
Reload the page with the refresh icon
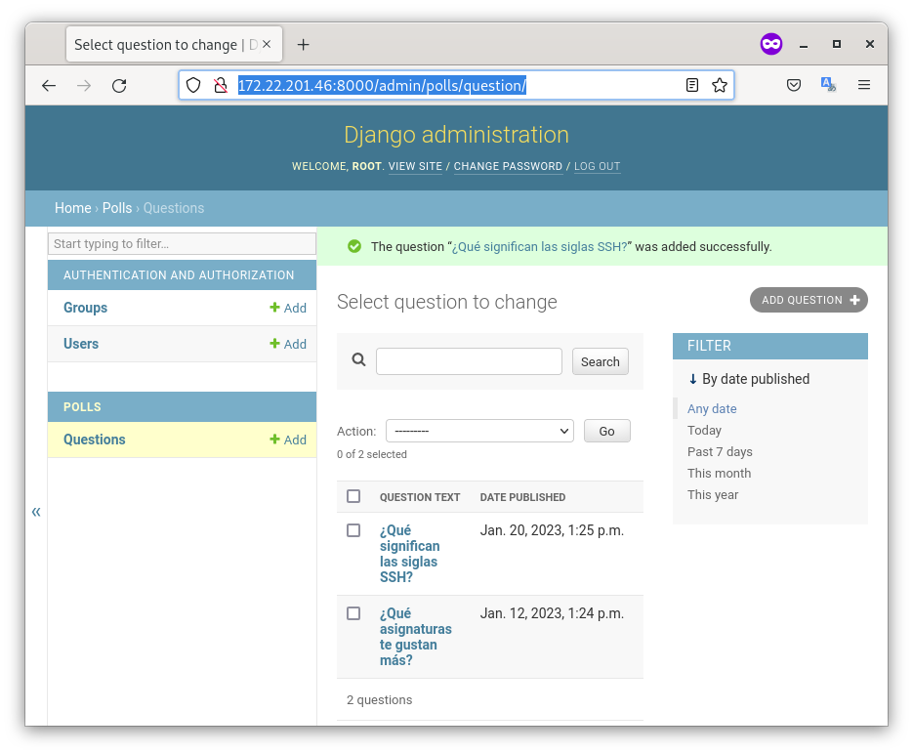(119, 86)
